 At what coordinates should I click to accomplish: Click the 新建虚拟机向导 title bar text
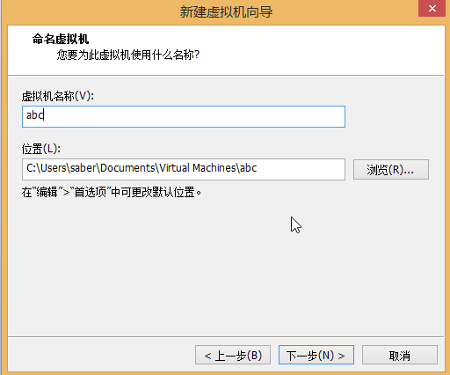(x=226, y=11)
